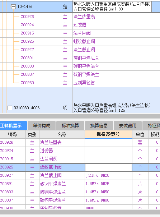Screen dimensions: 160x217
Task: Click 法兰截止阀 name in upper tree
Action: click(x=84, y=50)
